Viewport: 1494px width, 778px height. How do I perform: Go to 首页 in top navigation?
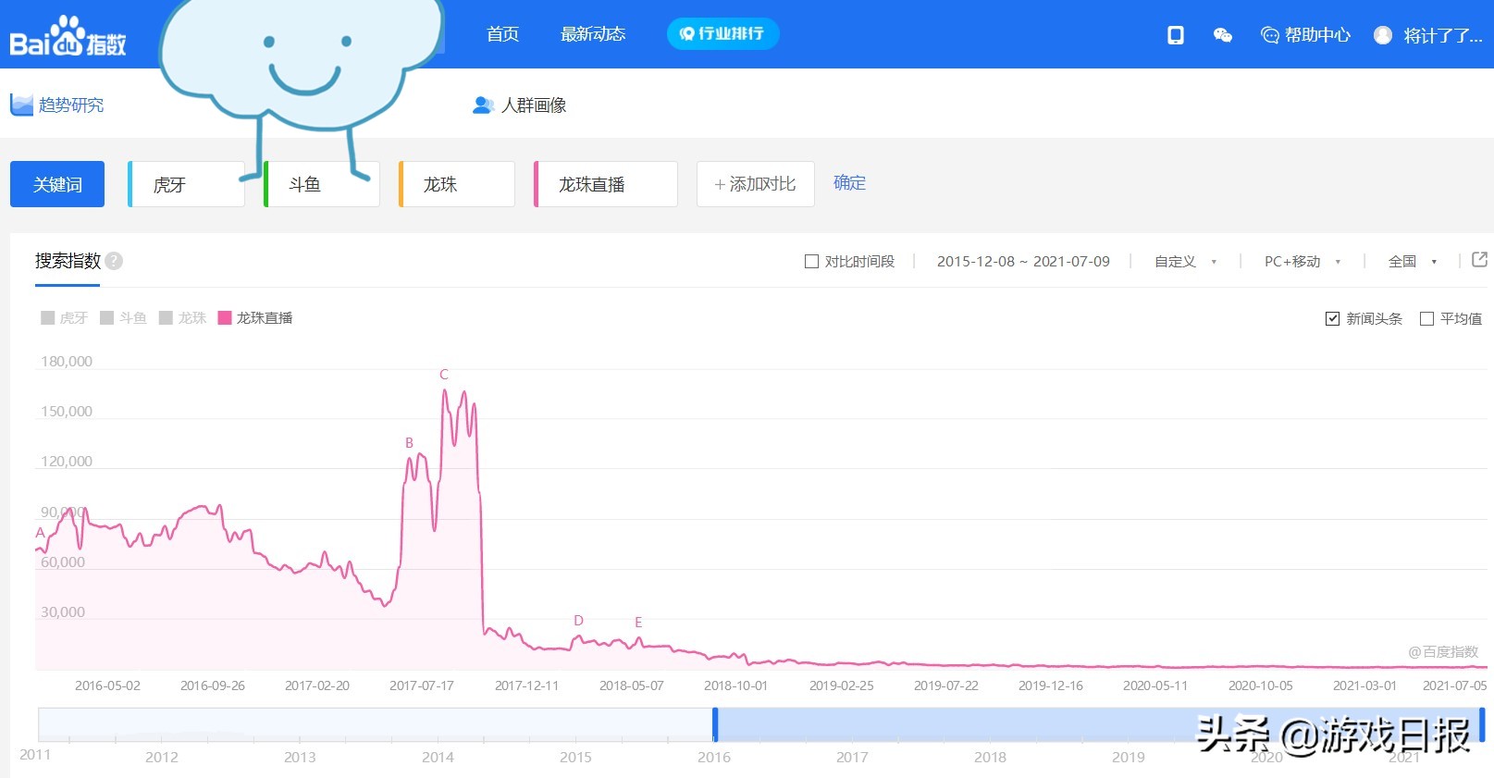[502, 34]
